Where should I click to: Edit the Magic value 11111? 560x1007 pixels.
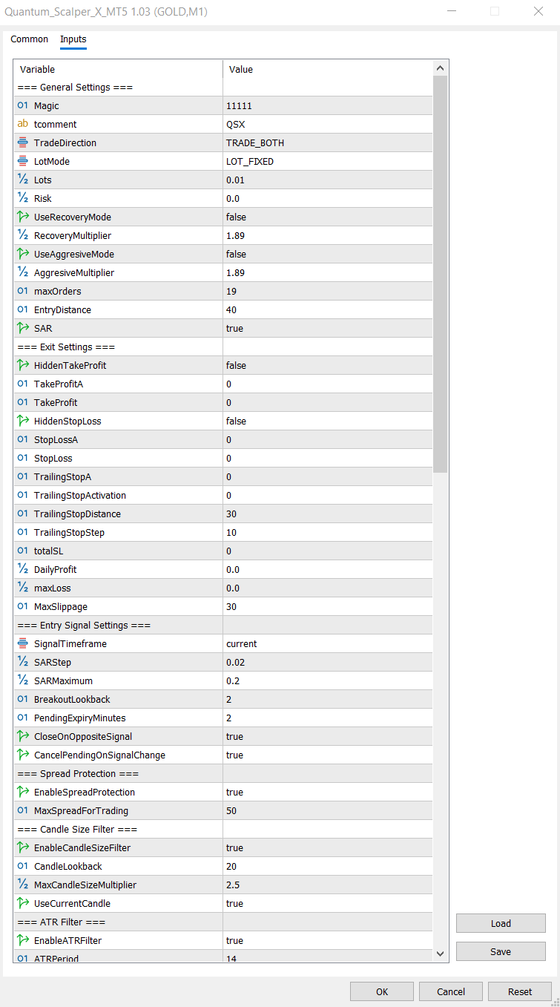[x=328, y=106]
